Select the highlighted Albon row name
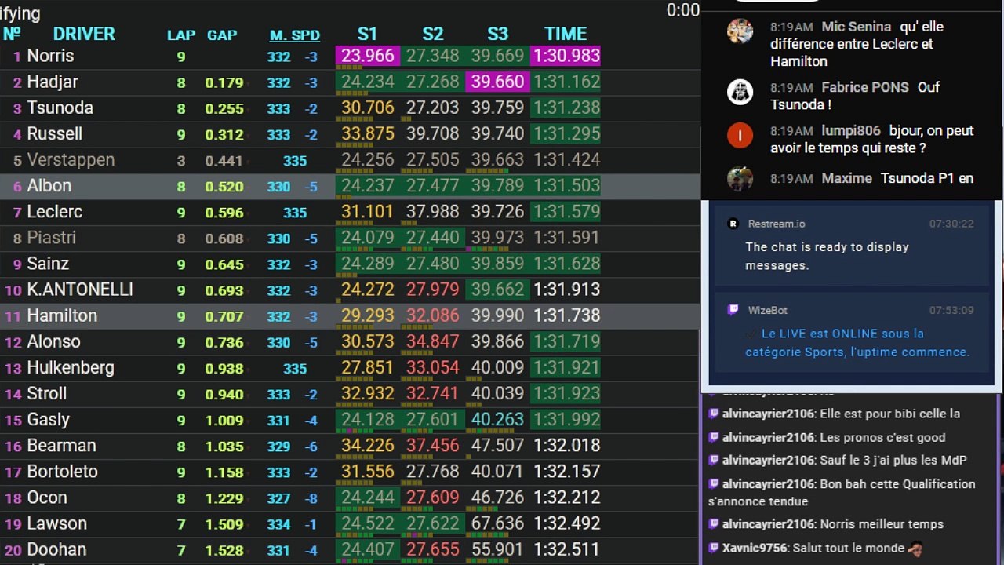Screen dimensions: 1004x565 click(x=49, y=185)
